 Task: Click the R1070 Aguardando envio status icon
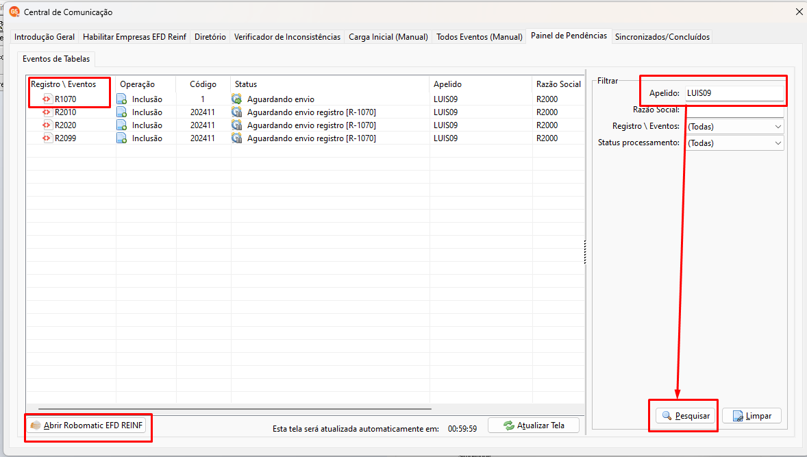pos(237,99)
